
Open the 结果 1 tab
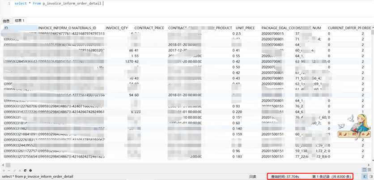(20, 21)
